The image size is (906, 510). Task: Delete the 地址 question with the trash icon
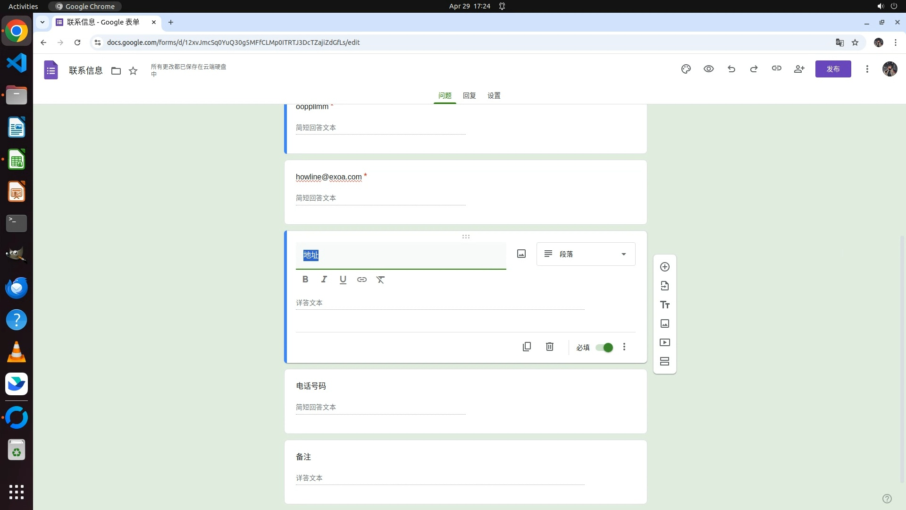click(550, 347)
